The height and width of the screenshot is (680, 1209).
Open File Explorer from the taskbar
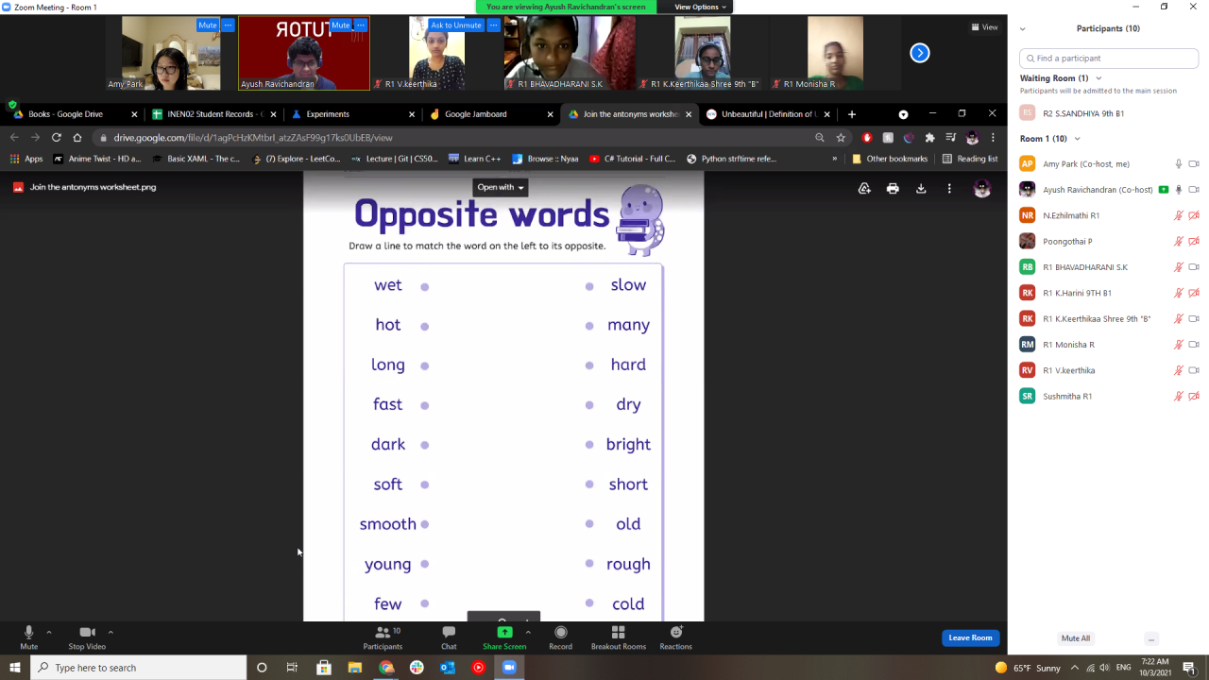tap(355, 668)
